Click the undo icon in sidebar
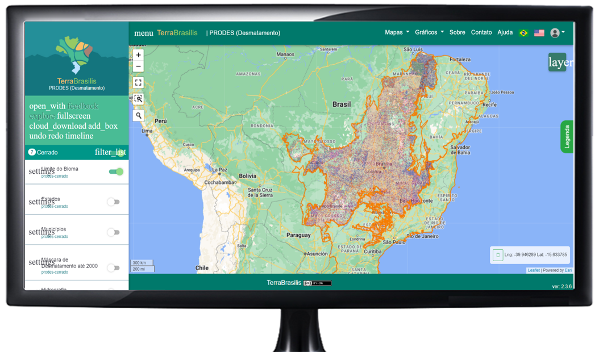 pyautogui.click(x=38, y=136)
